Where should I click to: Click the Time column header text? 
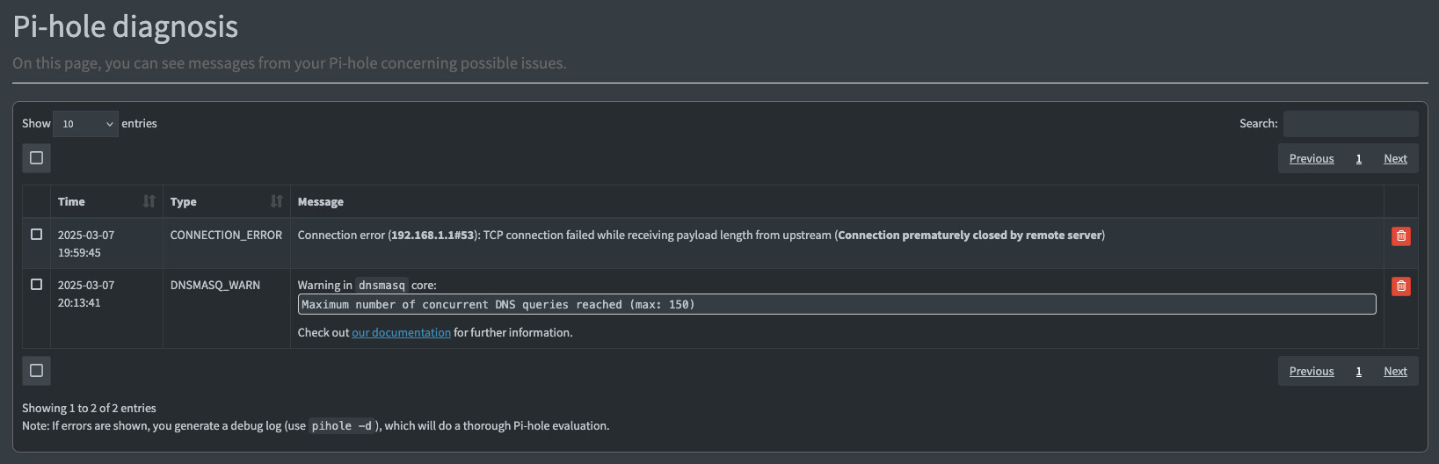tap(71, 201)
